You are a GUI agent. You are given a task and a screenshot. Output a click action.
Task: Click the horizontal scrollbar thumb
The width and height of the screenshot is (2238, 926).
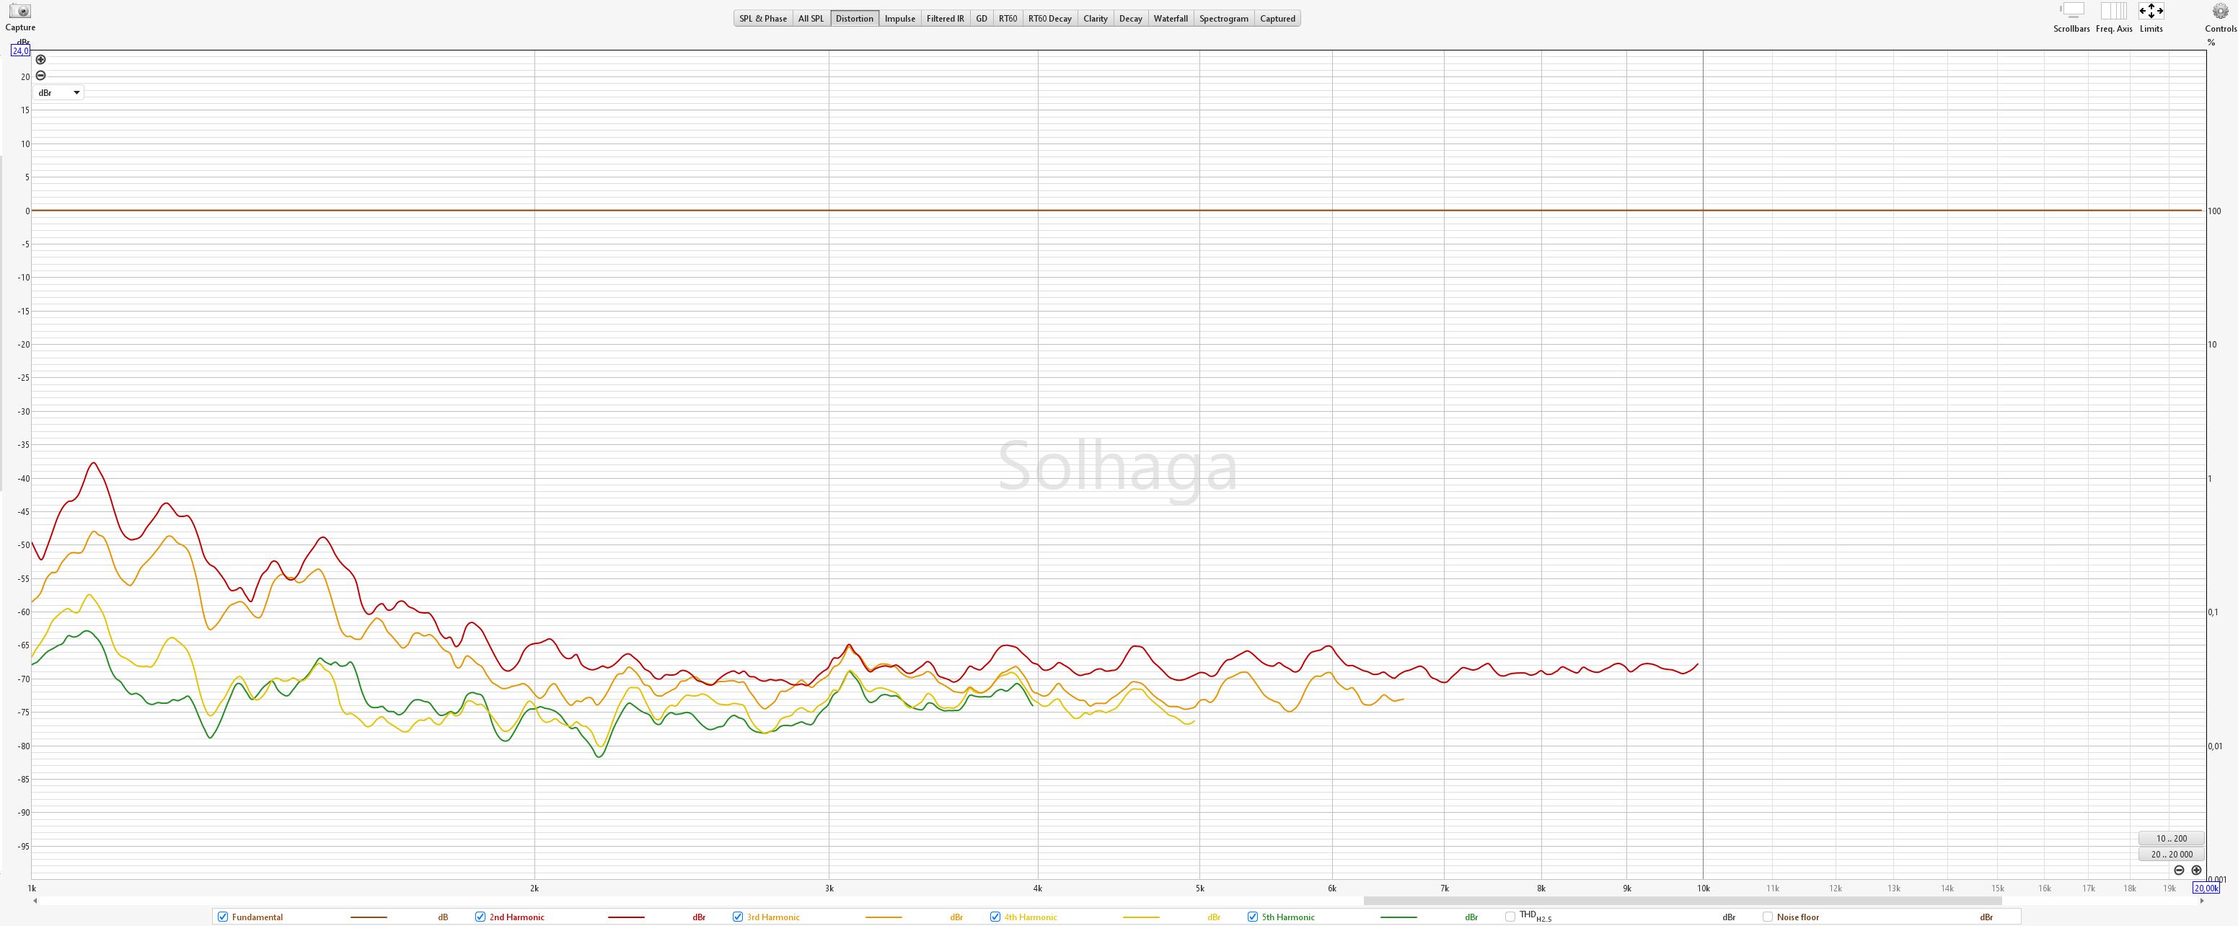(x=1682, y=901)
